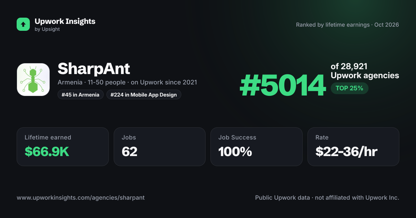Viewport: 416px width, 218px height.
Task: Click the "TOP 25%" percentile badge
Action: pyautogui.click(x=349, y=88)
